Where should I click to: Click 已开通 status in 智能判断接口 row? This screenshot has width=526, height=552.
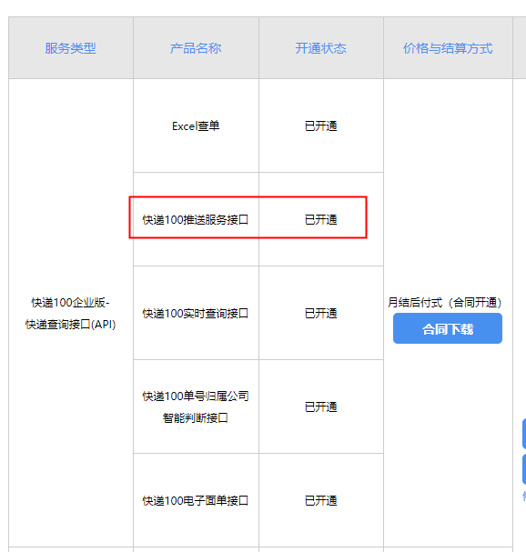pos(321,407)
